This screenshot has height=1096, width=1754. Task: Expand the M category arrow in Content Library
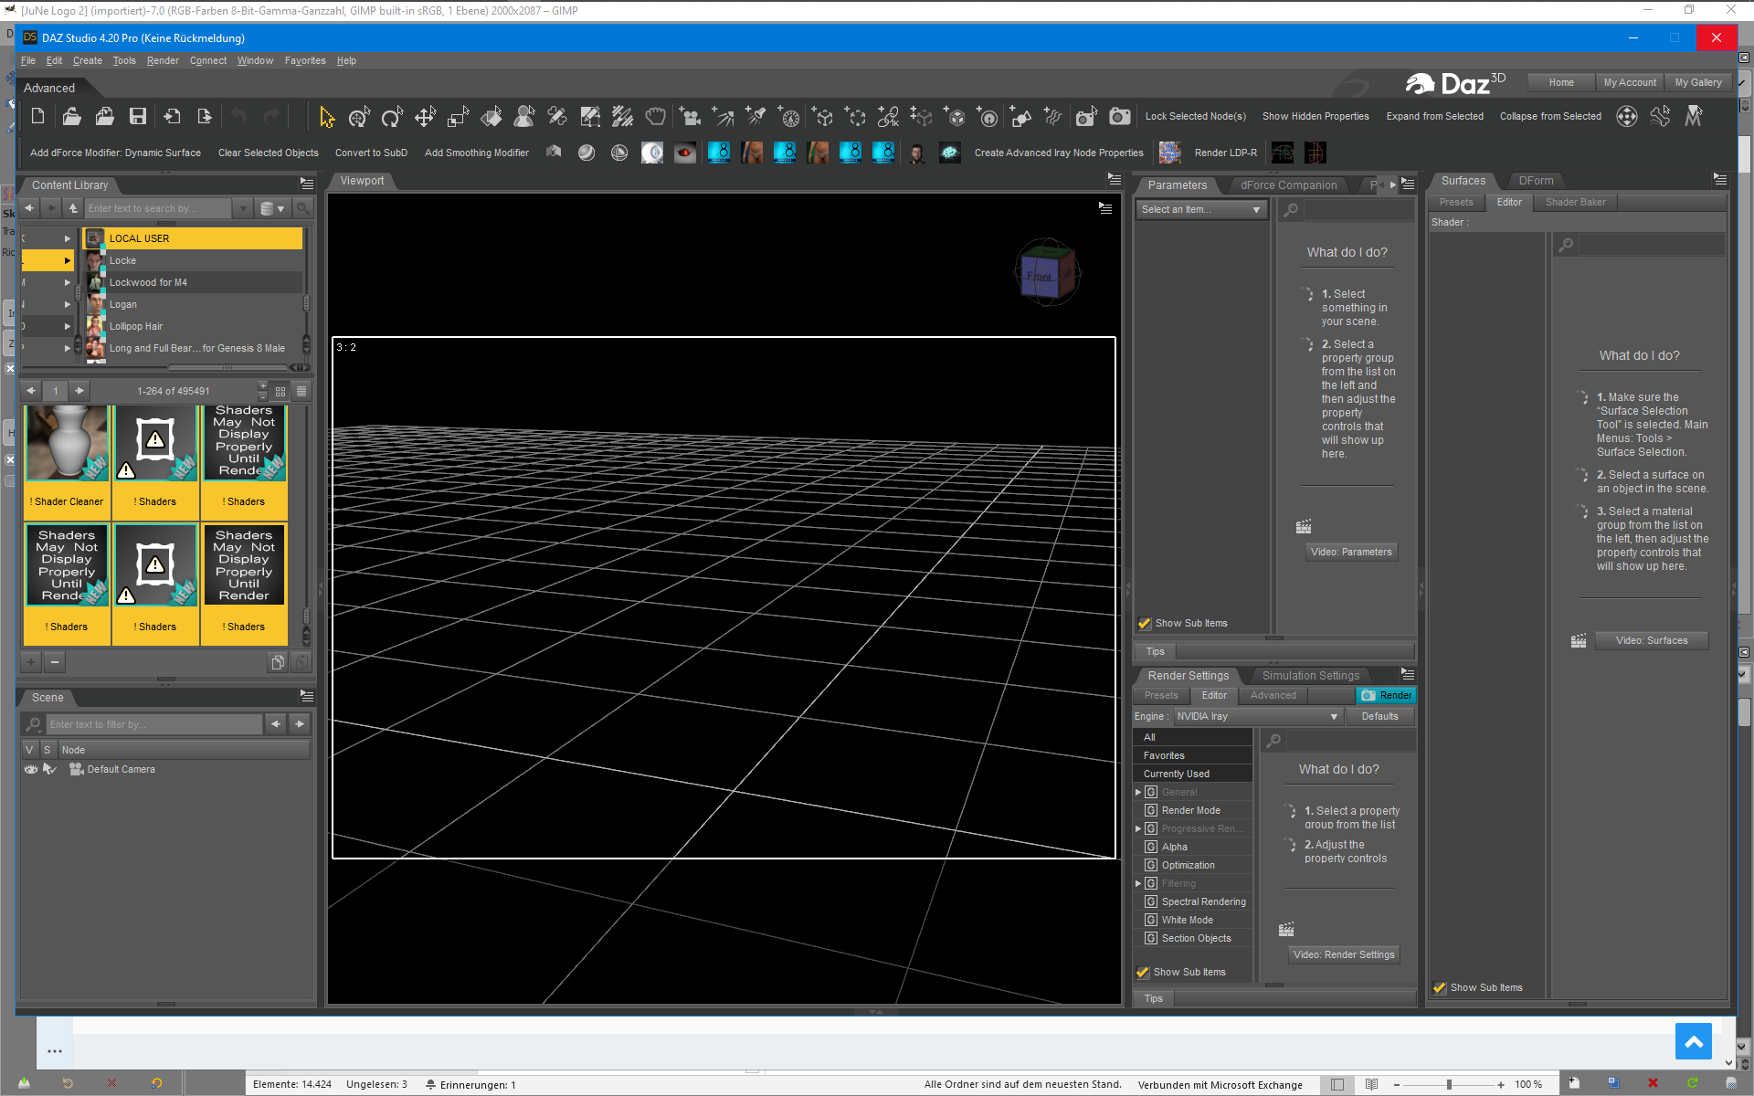(x=67, y=282)
